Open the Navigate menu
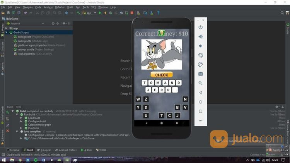Screen dimensions: 290x163 tap(27, 7)
